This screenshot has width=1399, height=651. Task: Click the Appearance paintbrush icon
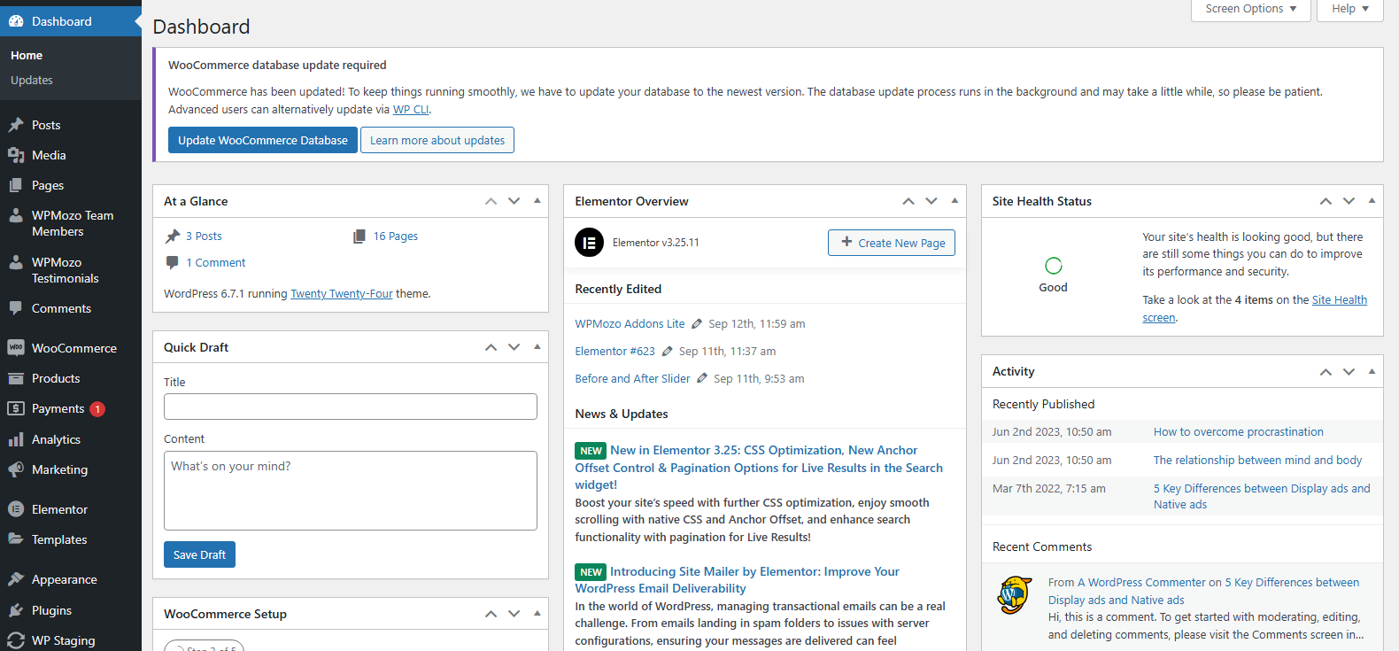(16, 579)
